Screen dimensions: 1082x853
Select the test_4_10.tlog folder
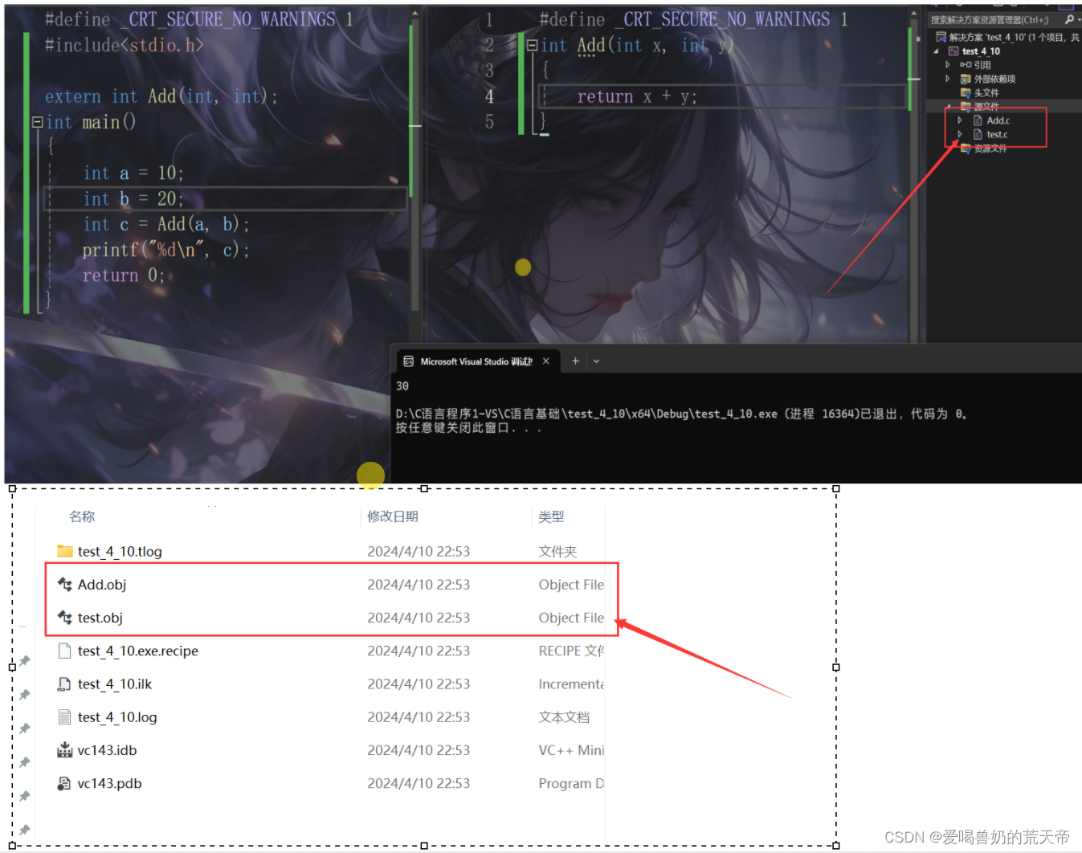click(120, 552)
